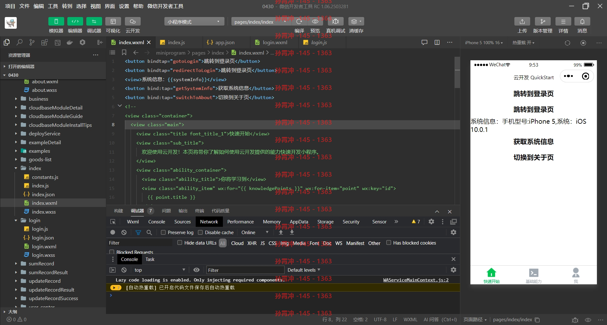Check Has blocked cookies

click(389, 243)
